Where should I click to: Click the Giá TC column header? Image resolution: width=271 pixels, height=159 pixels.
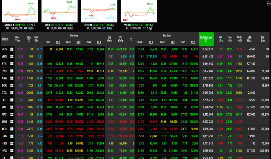click(x=29, y=39)
